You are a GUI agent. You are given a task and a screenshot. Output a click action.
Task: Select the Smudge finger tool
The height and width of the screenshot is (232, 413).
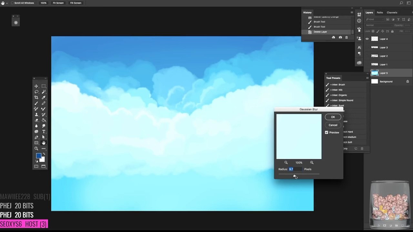click(x=44, y=126)
